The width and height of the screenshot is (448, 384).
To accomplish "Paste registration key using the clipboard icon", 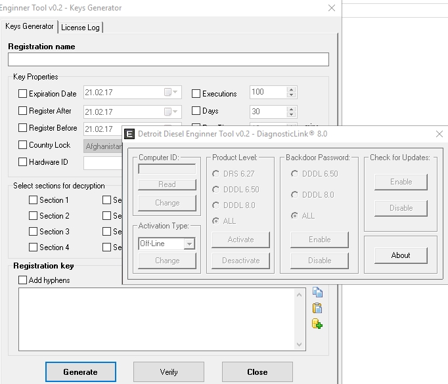I will [x=317, y=308].
